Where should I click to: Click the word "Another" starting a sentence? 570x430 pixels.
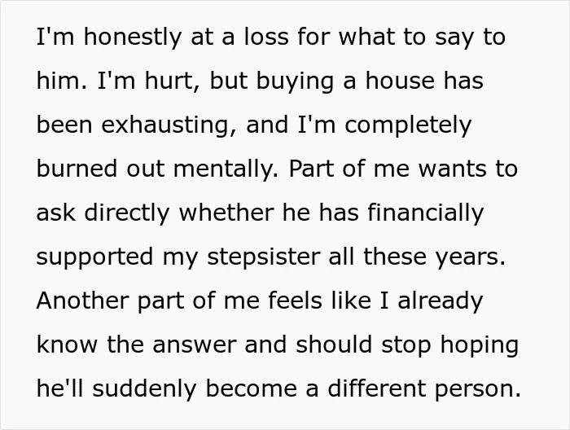coord(82,301)
